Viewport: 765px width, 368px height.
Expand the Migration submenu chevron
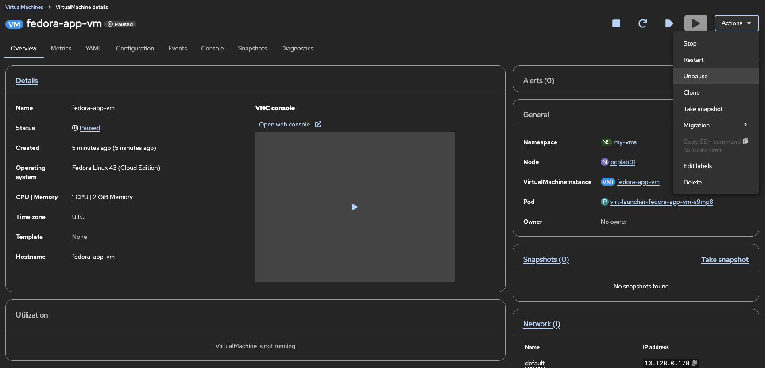[x=746, y=125]
